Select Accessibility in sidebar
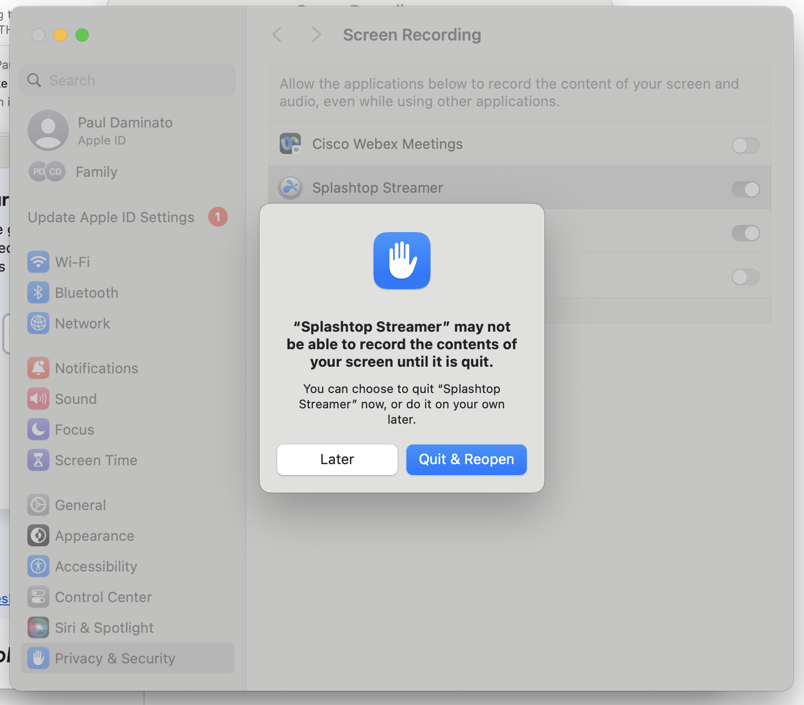Screen dimensions: 804x705 coord(128,567)
